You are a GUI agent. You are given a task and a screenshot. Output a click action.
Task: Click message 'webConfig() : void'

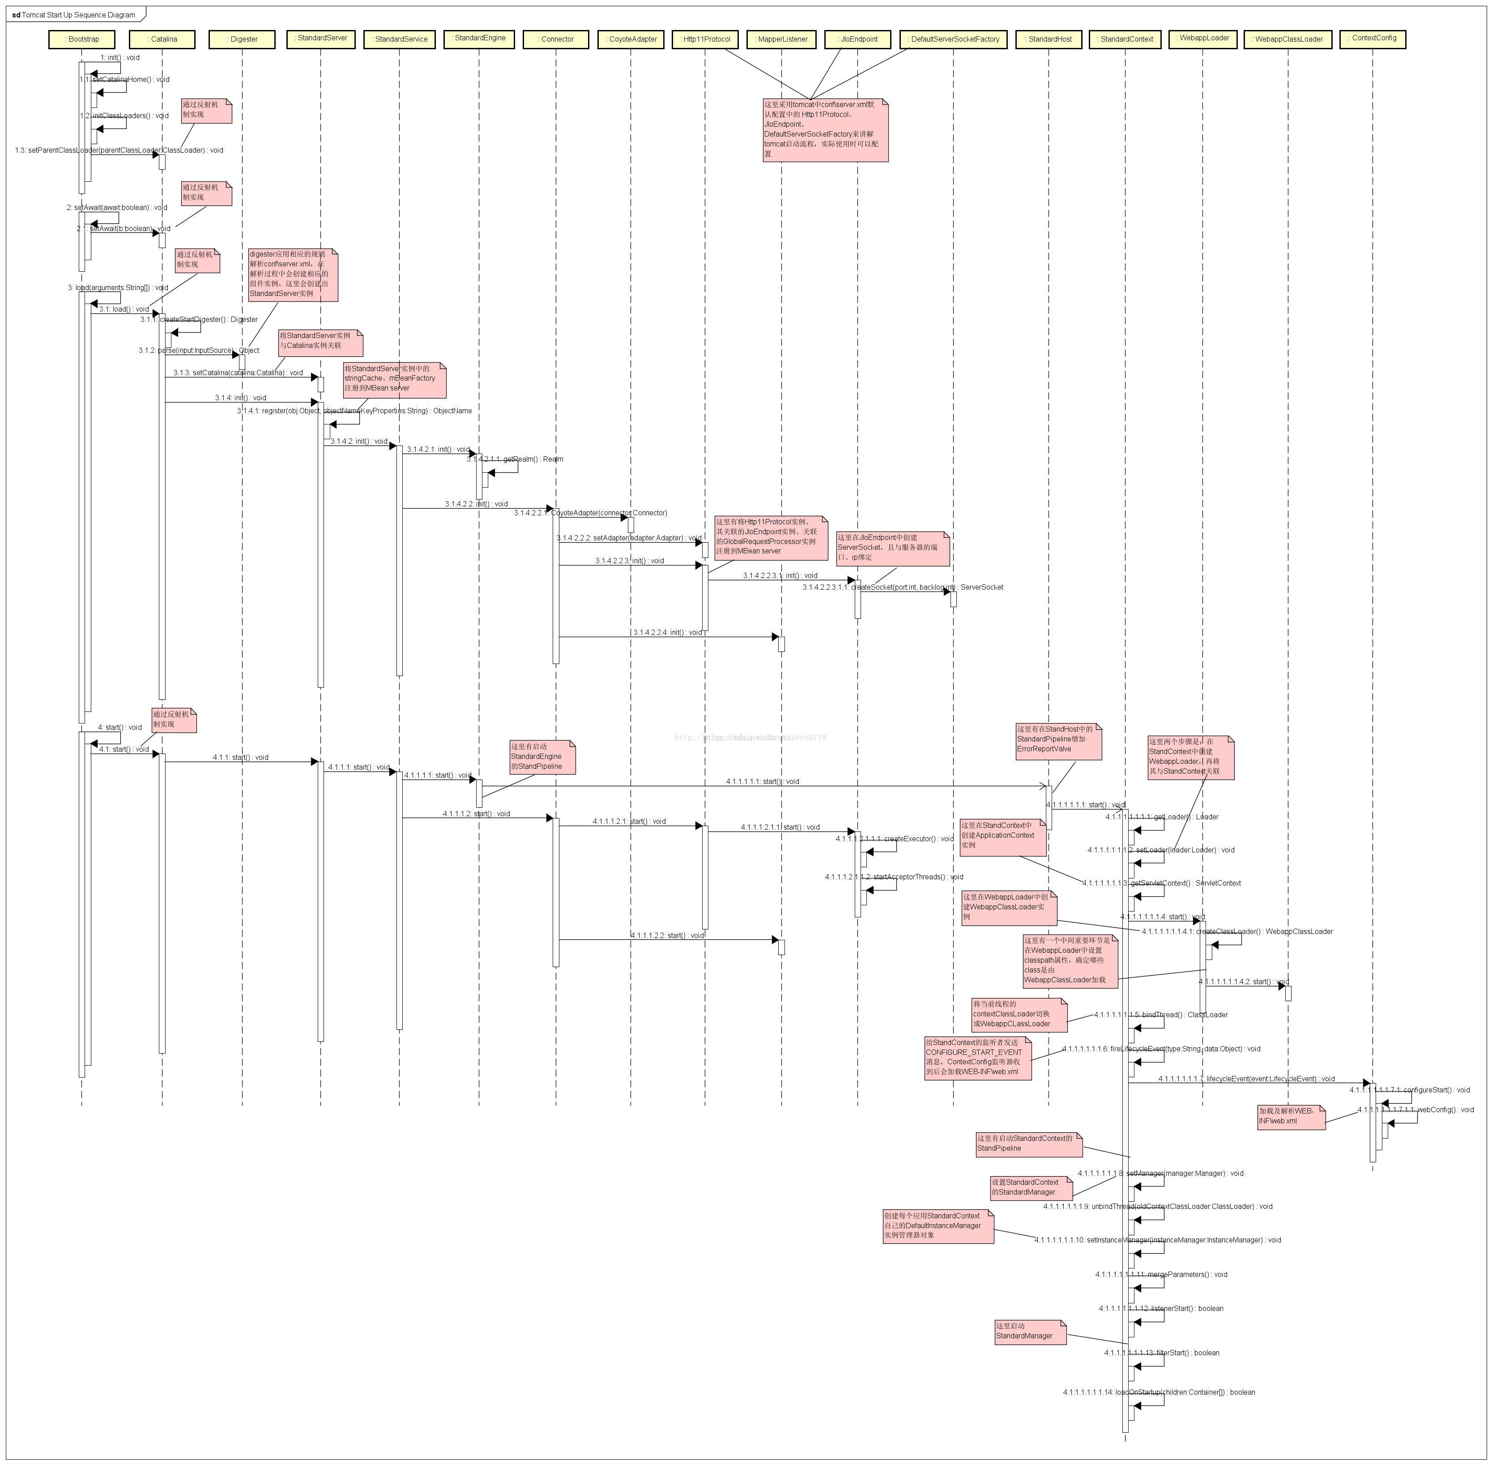click(x=1416, y=1110)
